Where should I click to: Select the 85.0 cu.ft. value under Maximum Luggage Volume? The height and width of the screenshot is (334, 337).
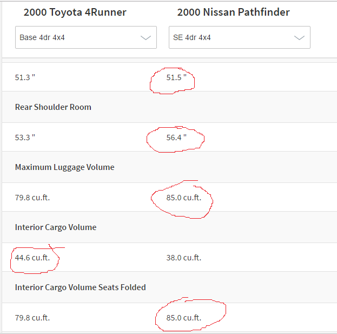click(184, 198)
